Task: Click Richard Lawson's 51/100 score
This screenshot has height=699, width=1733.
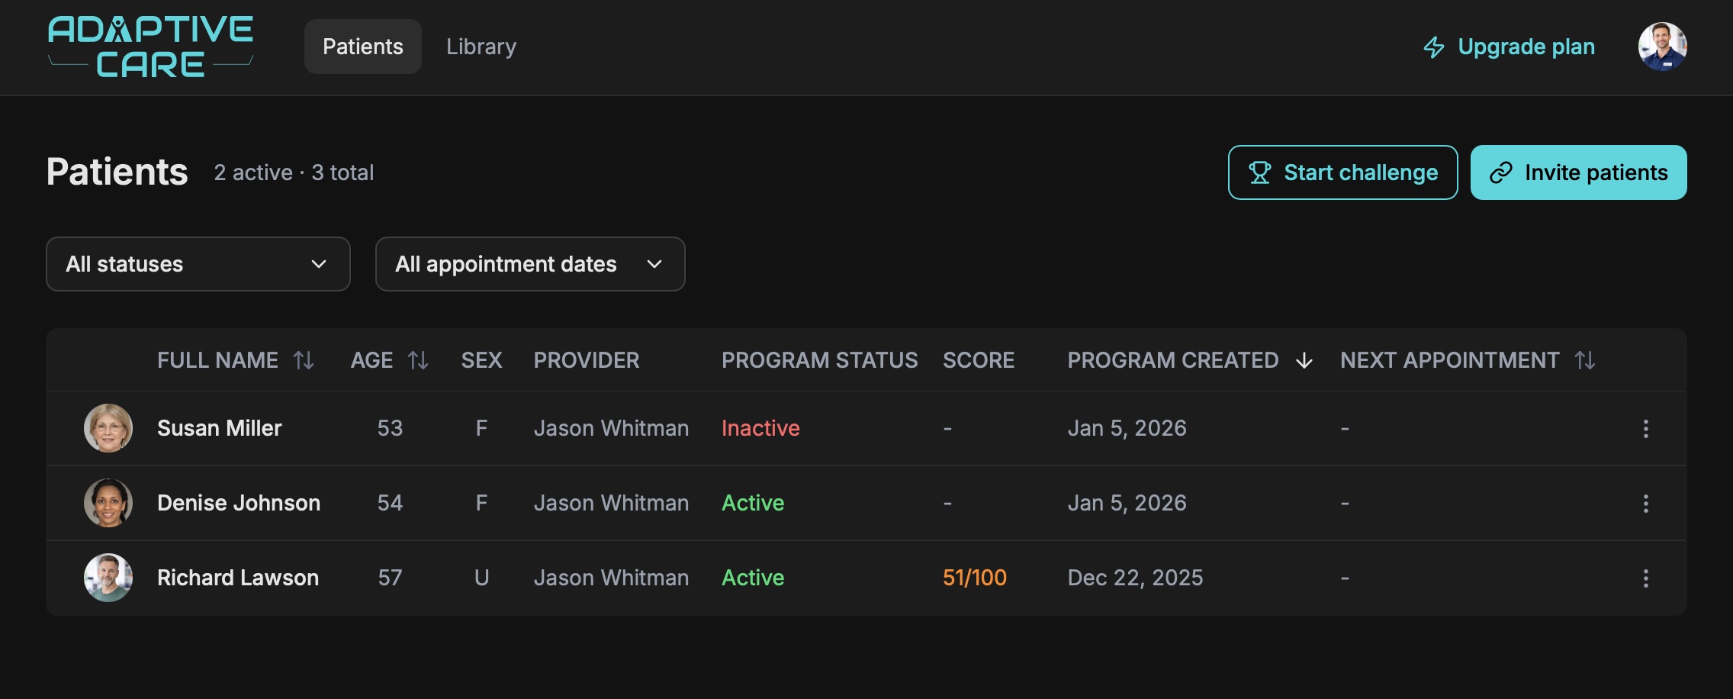Action: click(974, 578)
